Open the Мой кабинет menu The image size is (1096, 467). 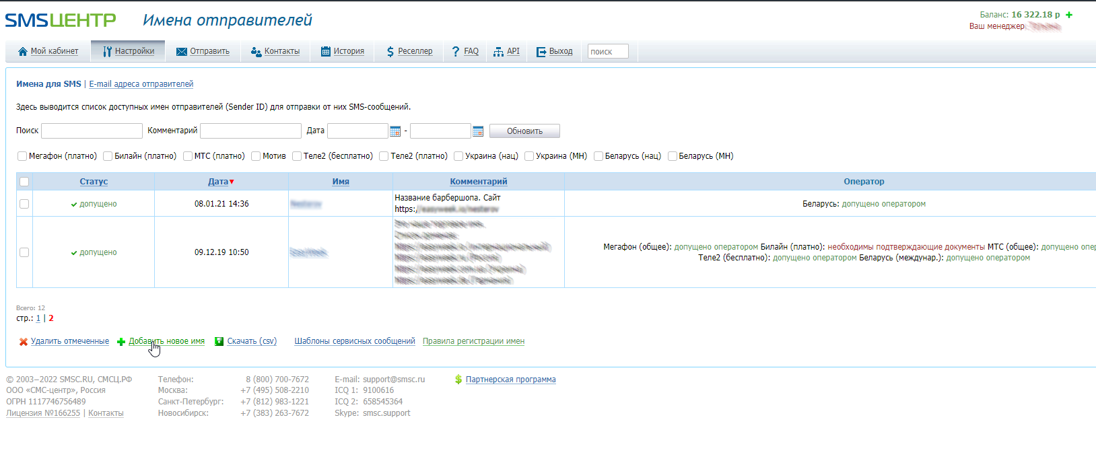[55, 52]
